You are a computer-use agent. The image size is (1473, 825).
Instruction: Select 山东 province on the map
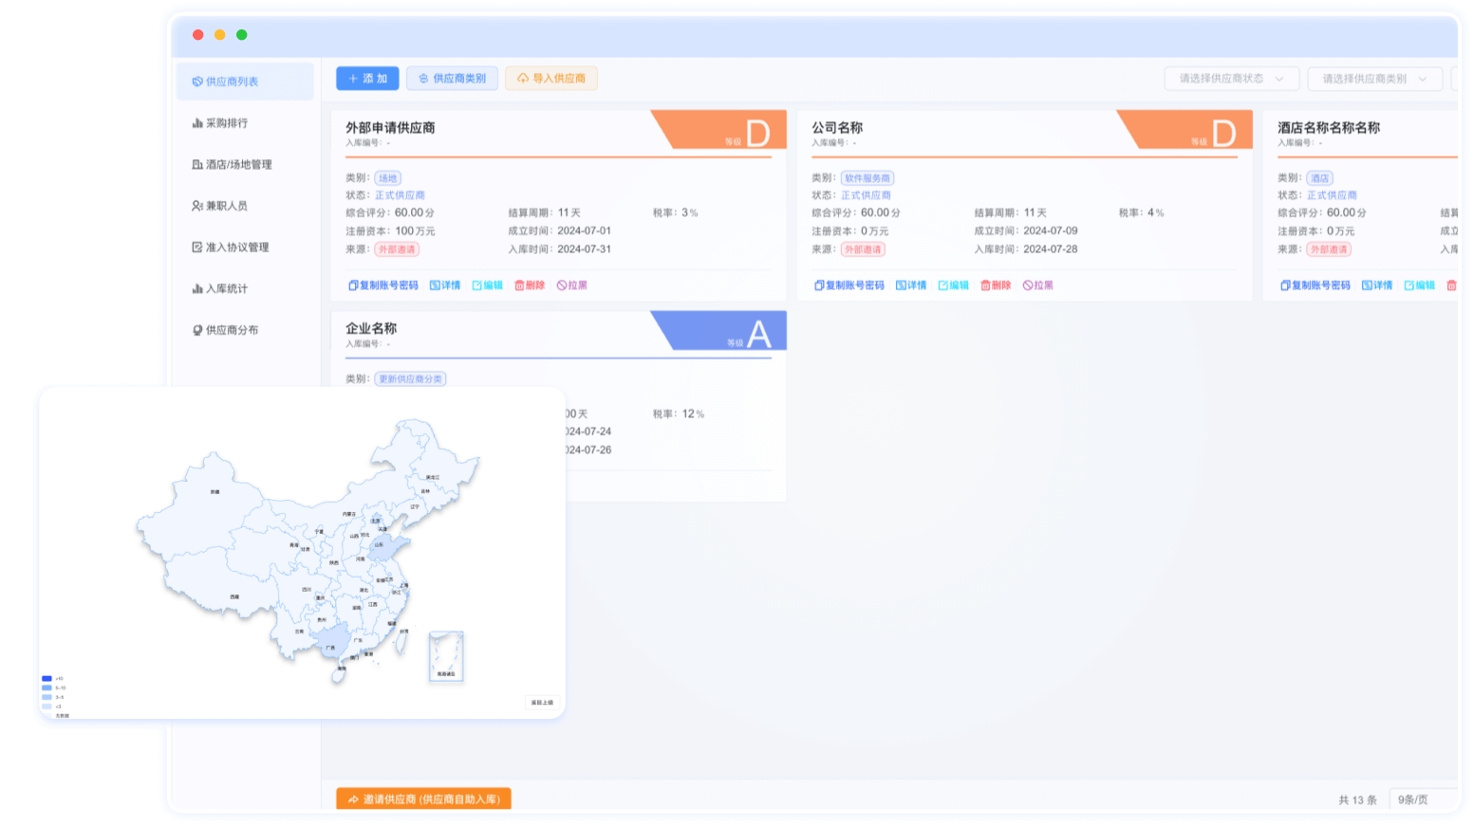(385, 547)
